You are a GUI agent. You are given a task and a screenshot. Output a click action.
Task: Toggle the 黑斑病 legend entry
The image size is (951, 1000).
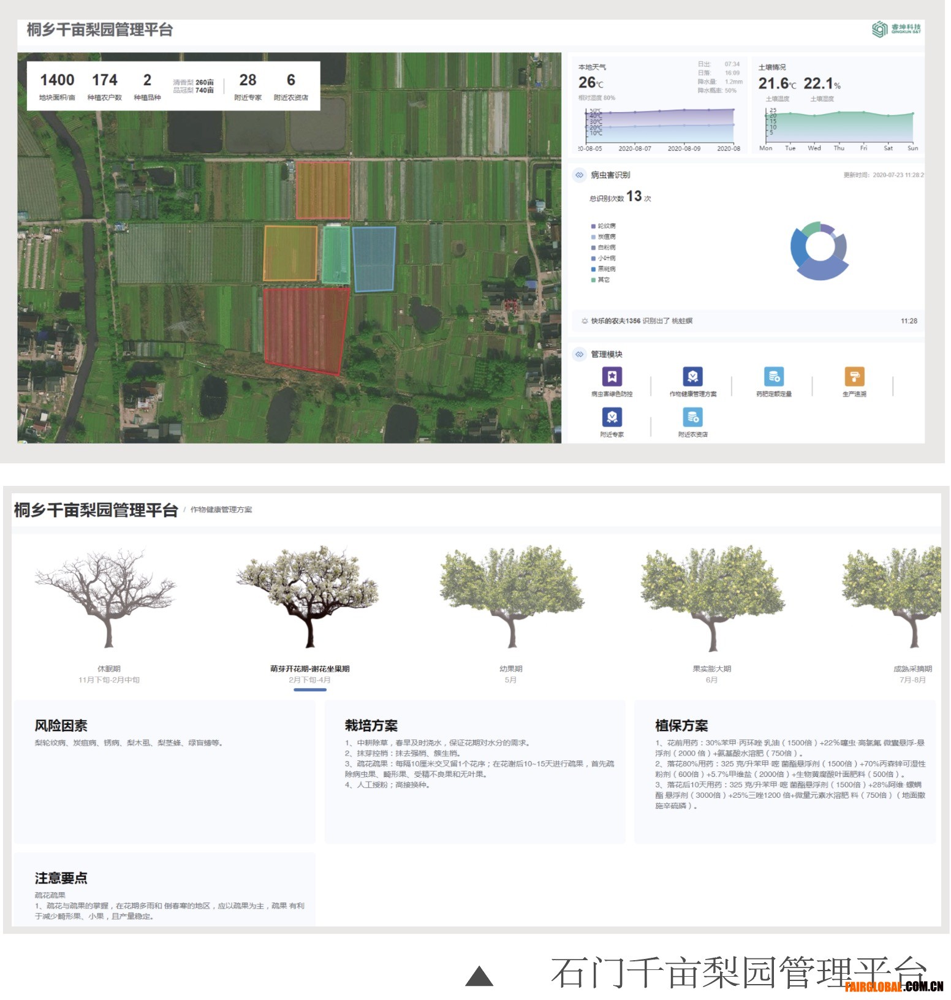(x=604, y=269)
